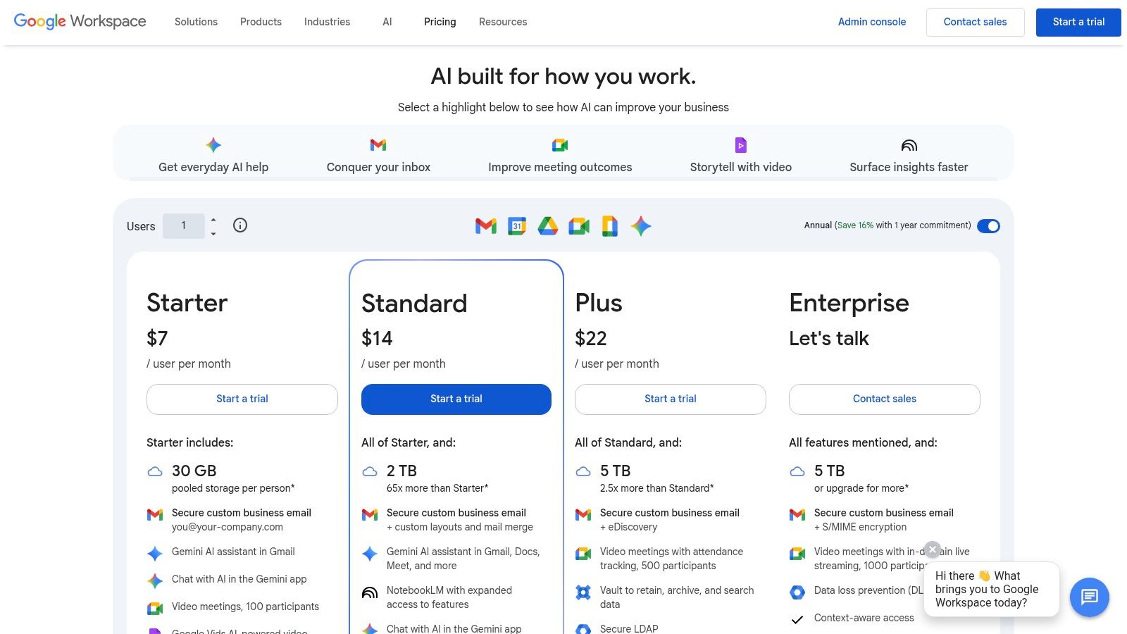Open the Products menu
Image resolution: width=1127 pixels, height=634 pixels.
(261, 22)
